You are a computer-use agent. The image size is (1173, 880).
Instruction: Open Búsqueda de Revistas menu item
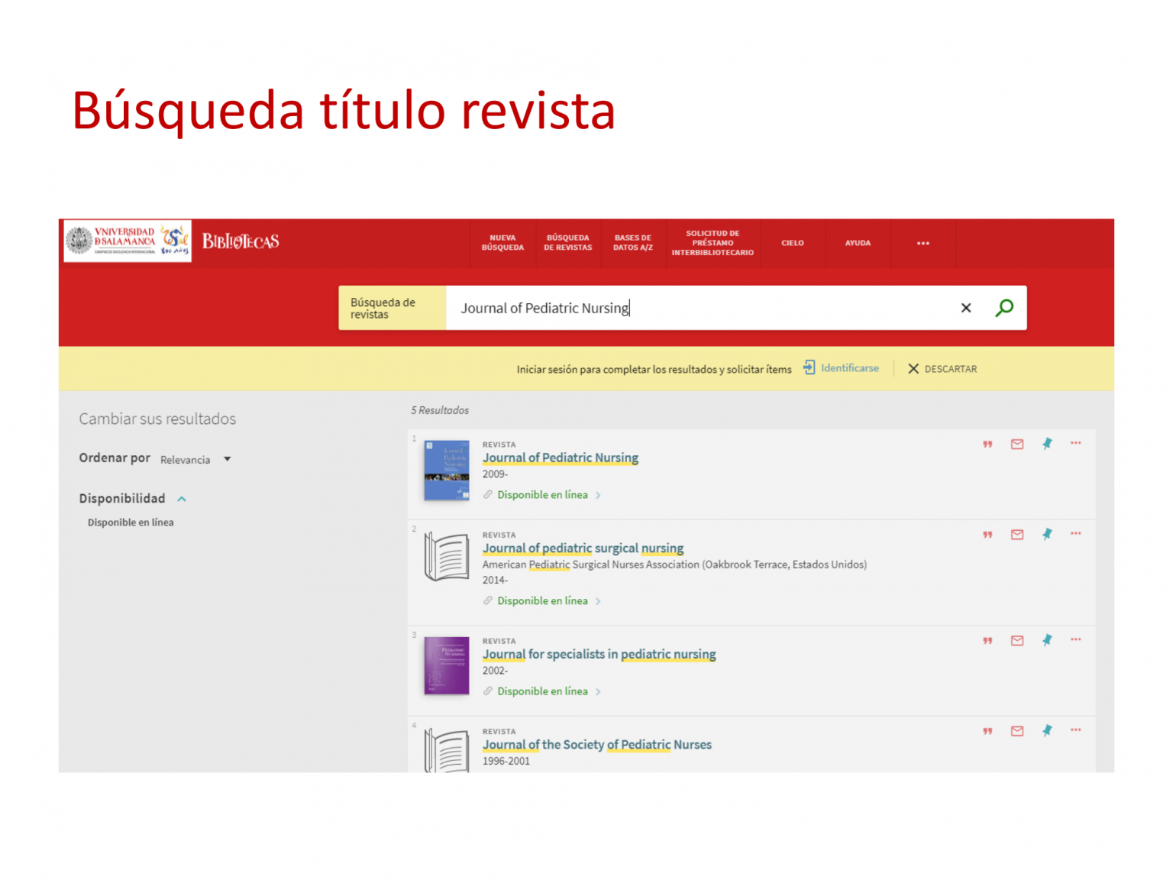click(568, 243)
